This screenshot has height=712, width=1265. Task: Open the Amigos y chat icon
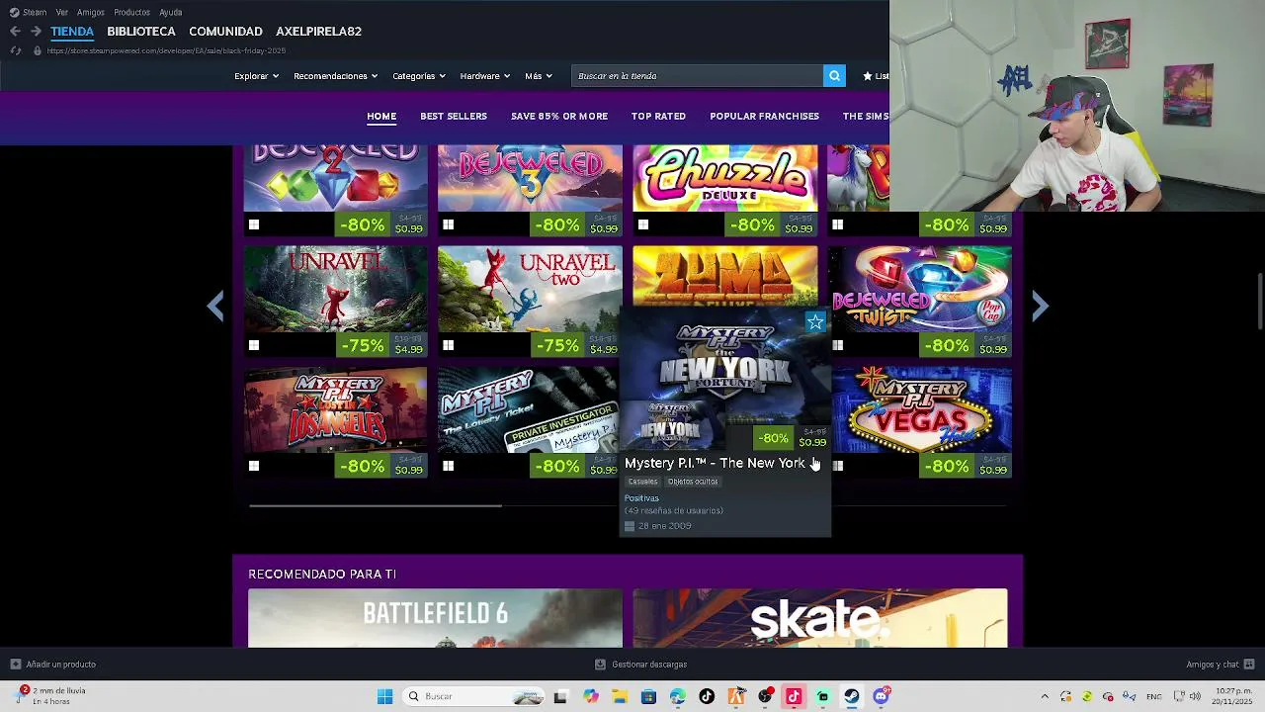pyautogui.click(x=1249, y=665)
